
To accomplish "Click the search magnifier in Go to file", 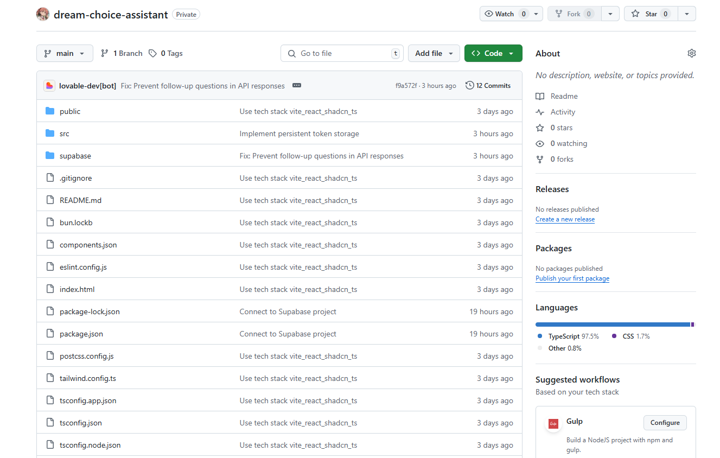I will tap(292, 53).
